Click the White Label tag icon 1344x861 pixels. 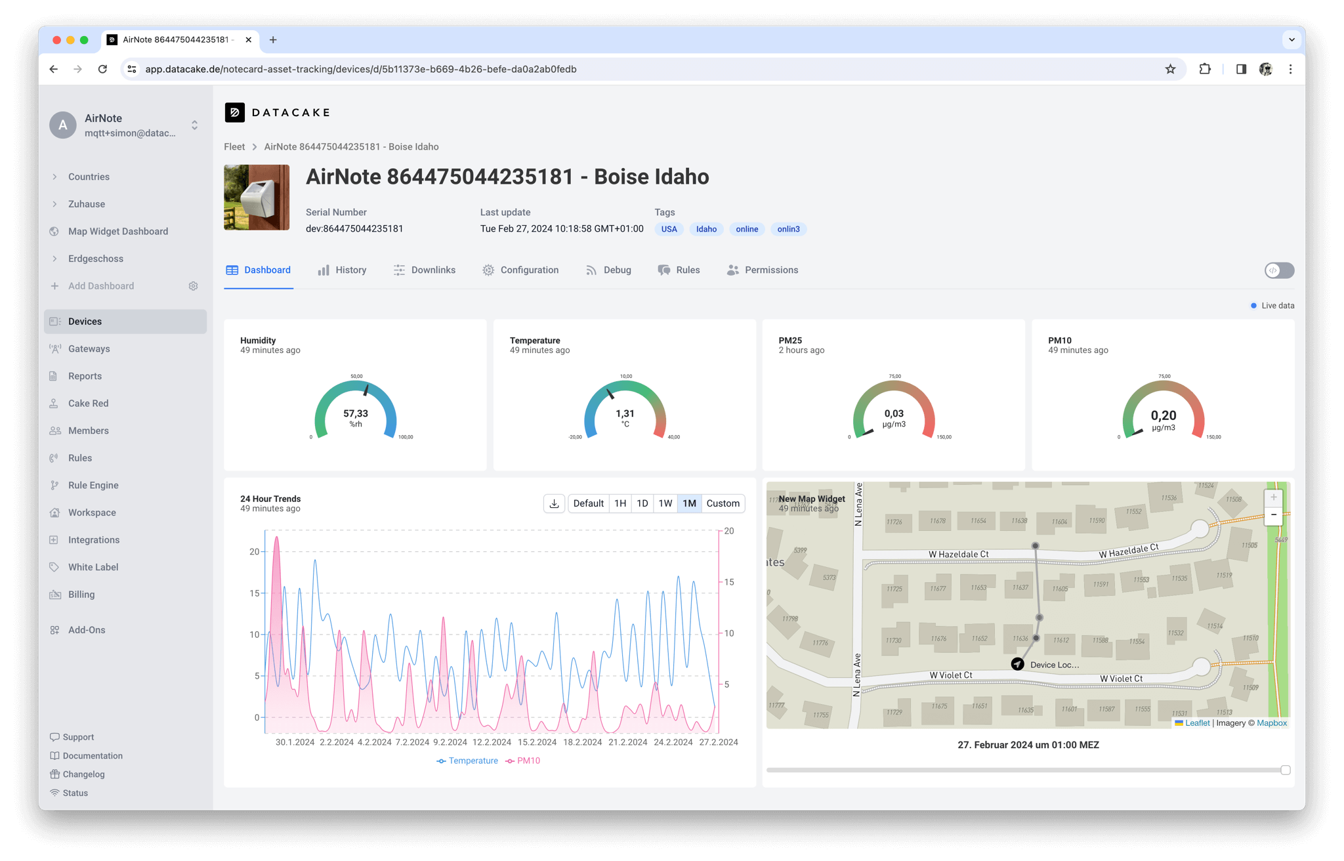coord(54,567)
